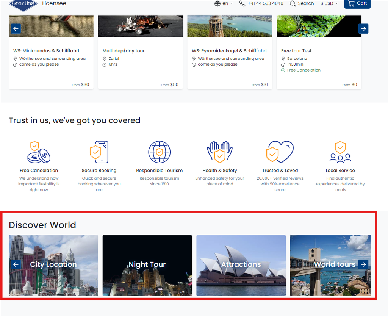388x316 pixels.
Task: Click the WS: Minimundus card image
Action: 51,26
